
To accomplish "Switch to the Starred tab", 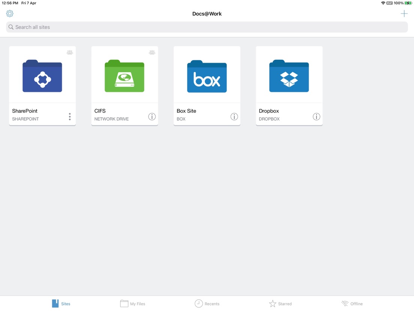I will (280, 303).
